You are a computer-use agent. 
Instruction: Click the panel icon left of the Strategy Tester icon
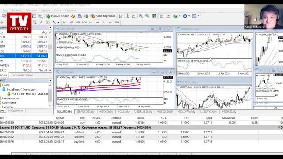point(34,16)
